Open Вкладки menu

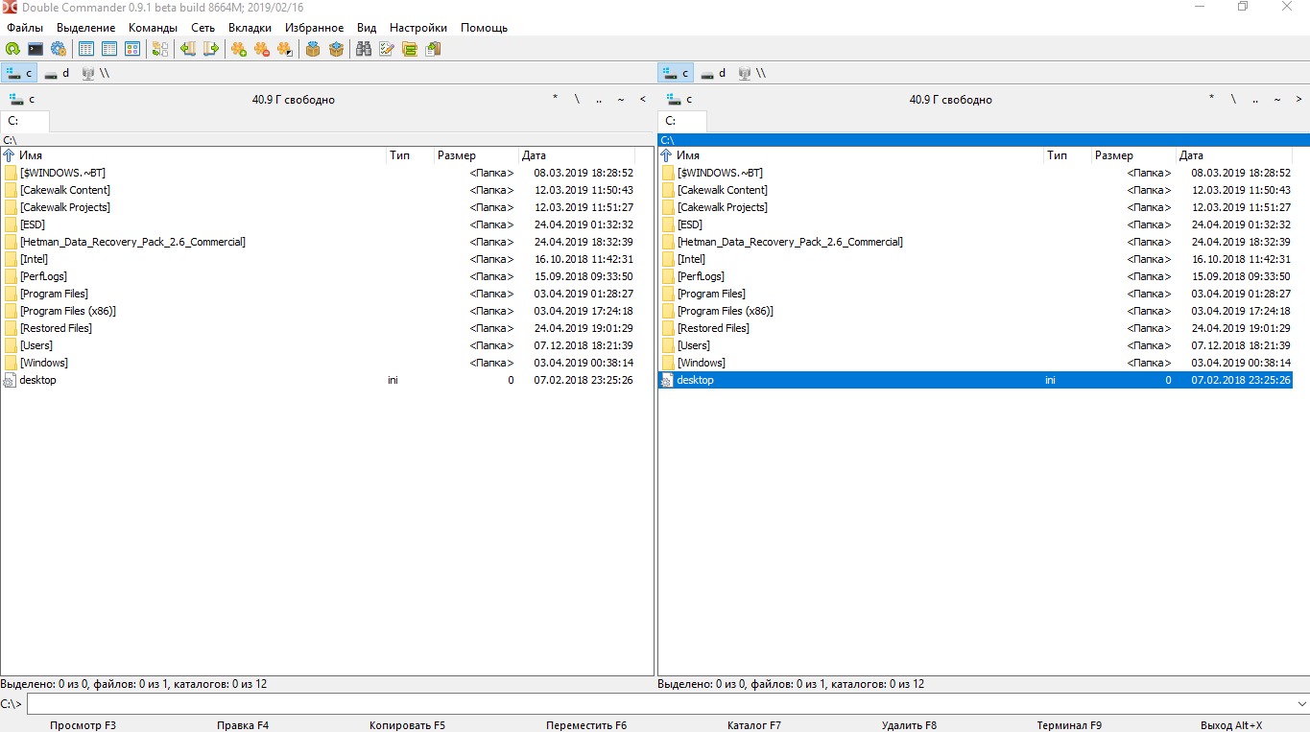250,28
